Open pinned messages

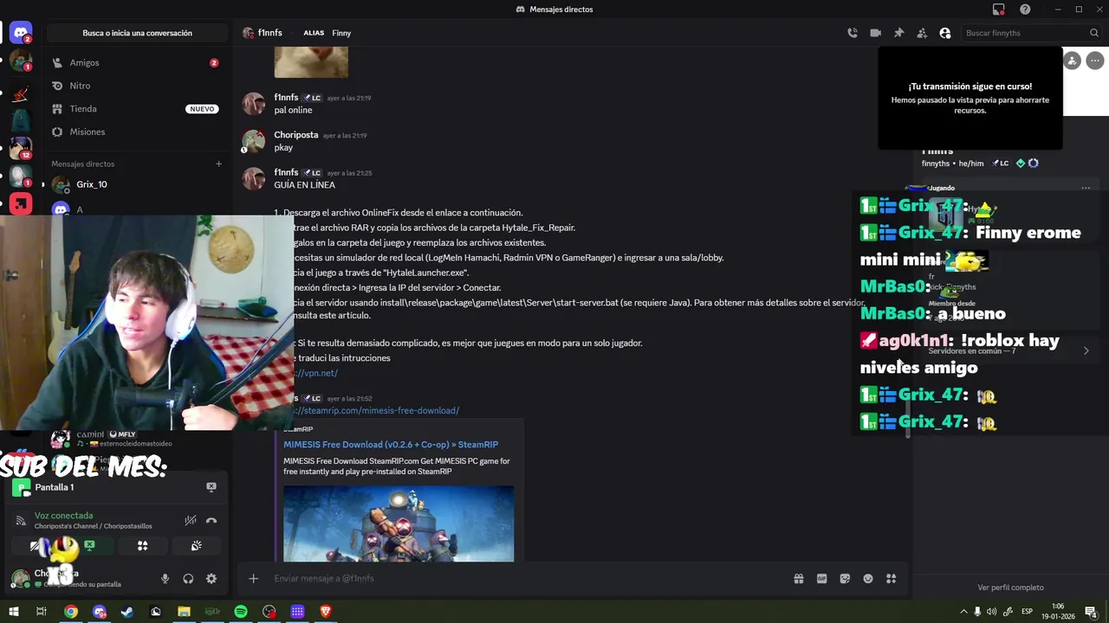click(x=898, y=33)
